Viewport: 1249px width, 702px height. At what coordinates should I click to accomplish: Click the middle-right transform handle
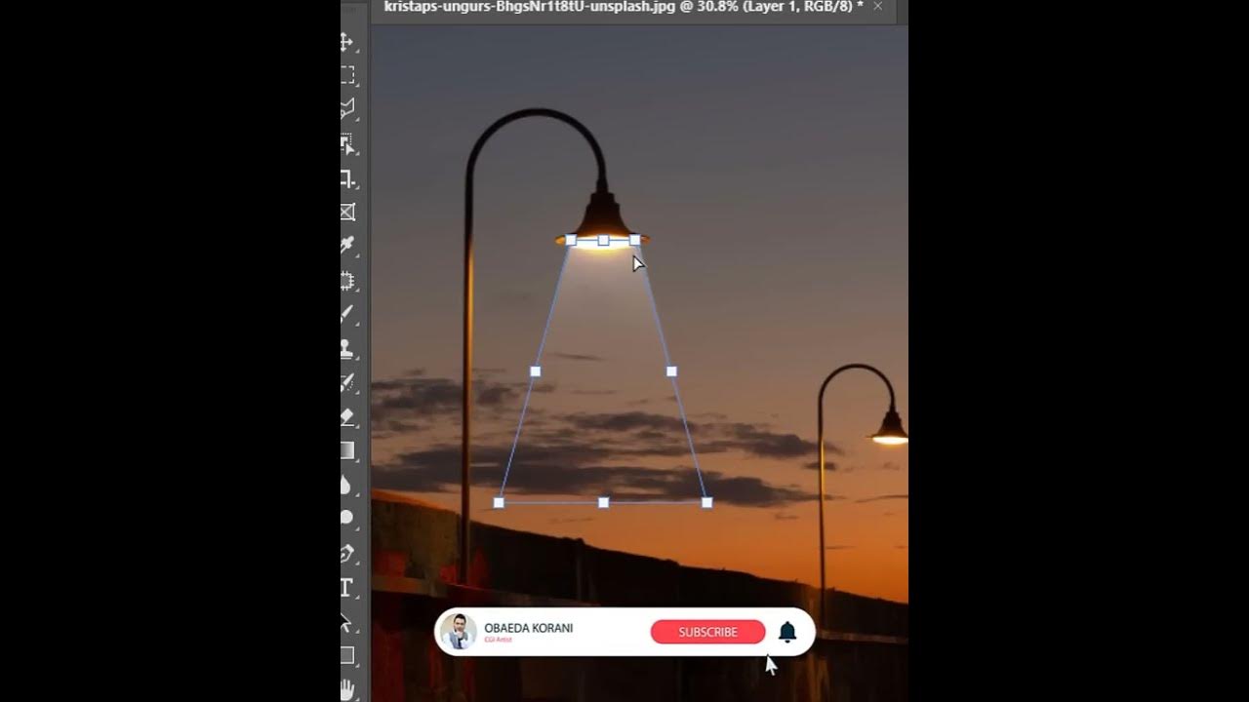[x=671, y=371]
